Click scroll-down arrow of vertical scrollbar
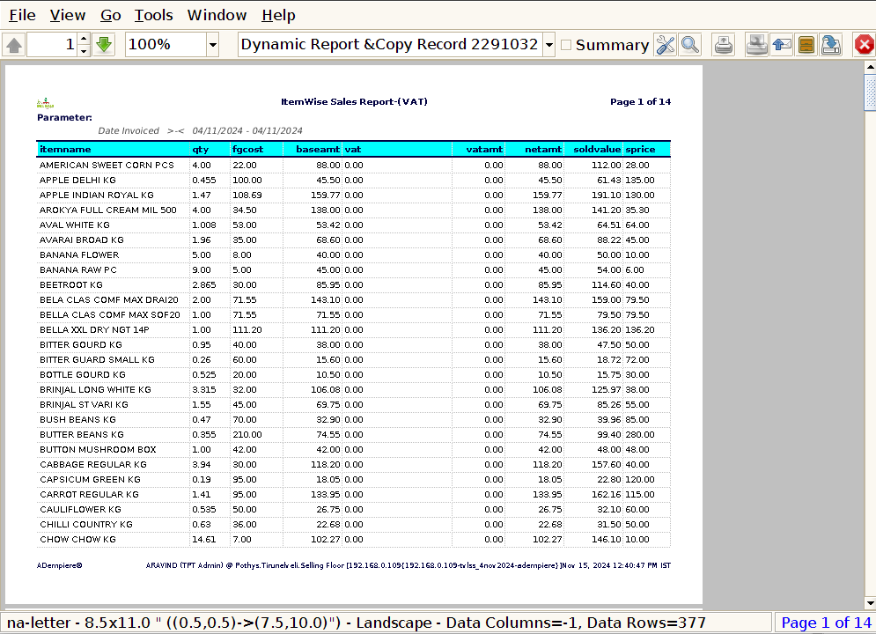The width and height of the screenshot is (876, 634). point(870,603)
